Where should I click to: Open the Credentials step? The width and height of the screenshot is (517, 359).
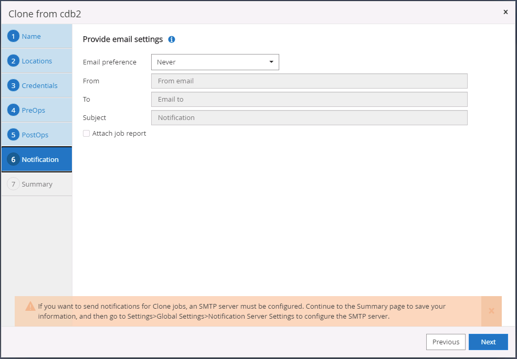[x=39, y=85]
